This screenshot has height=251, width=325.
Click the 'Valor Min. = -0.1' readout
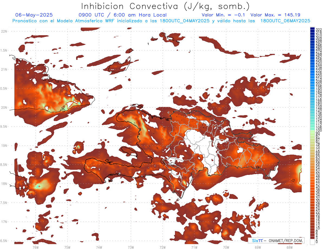223,15
